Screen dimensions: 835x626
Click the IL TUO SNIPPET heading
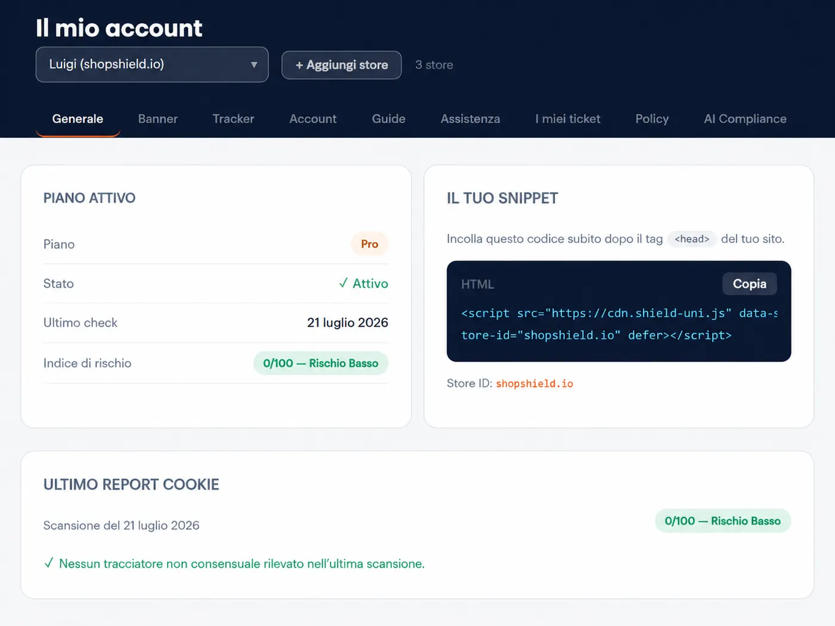click(502, 198)
